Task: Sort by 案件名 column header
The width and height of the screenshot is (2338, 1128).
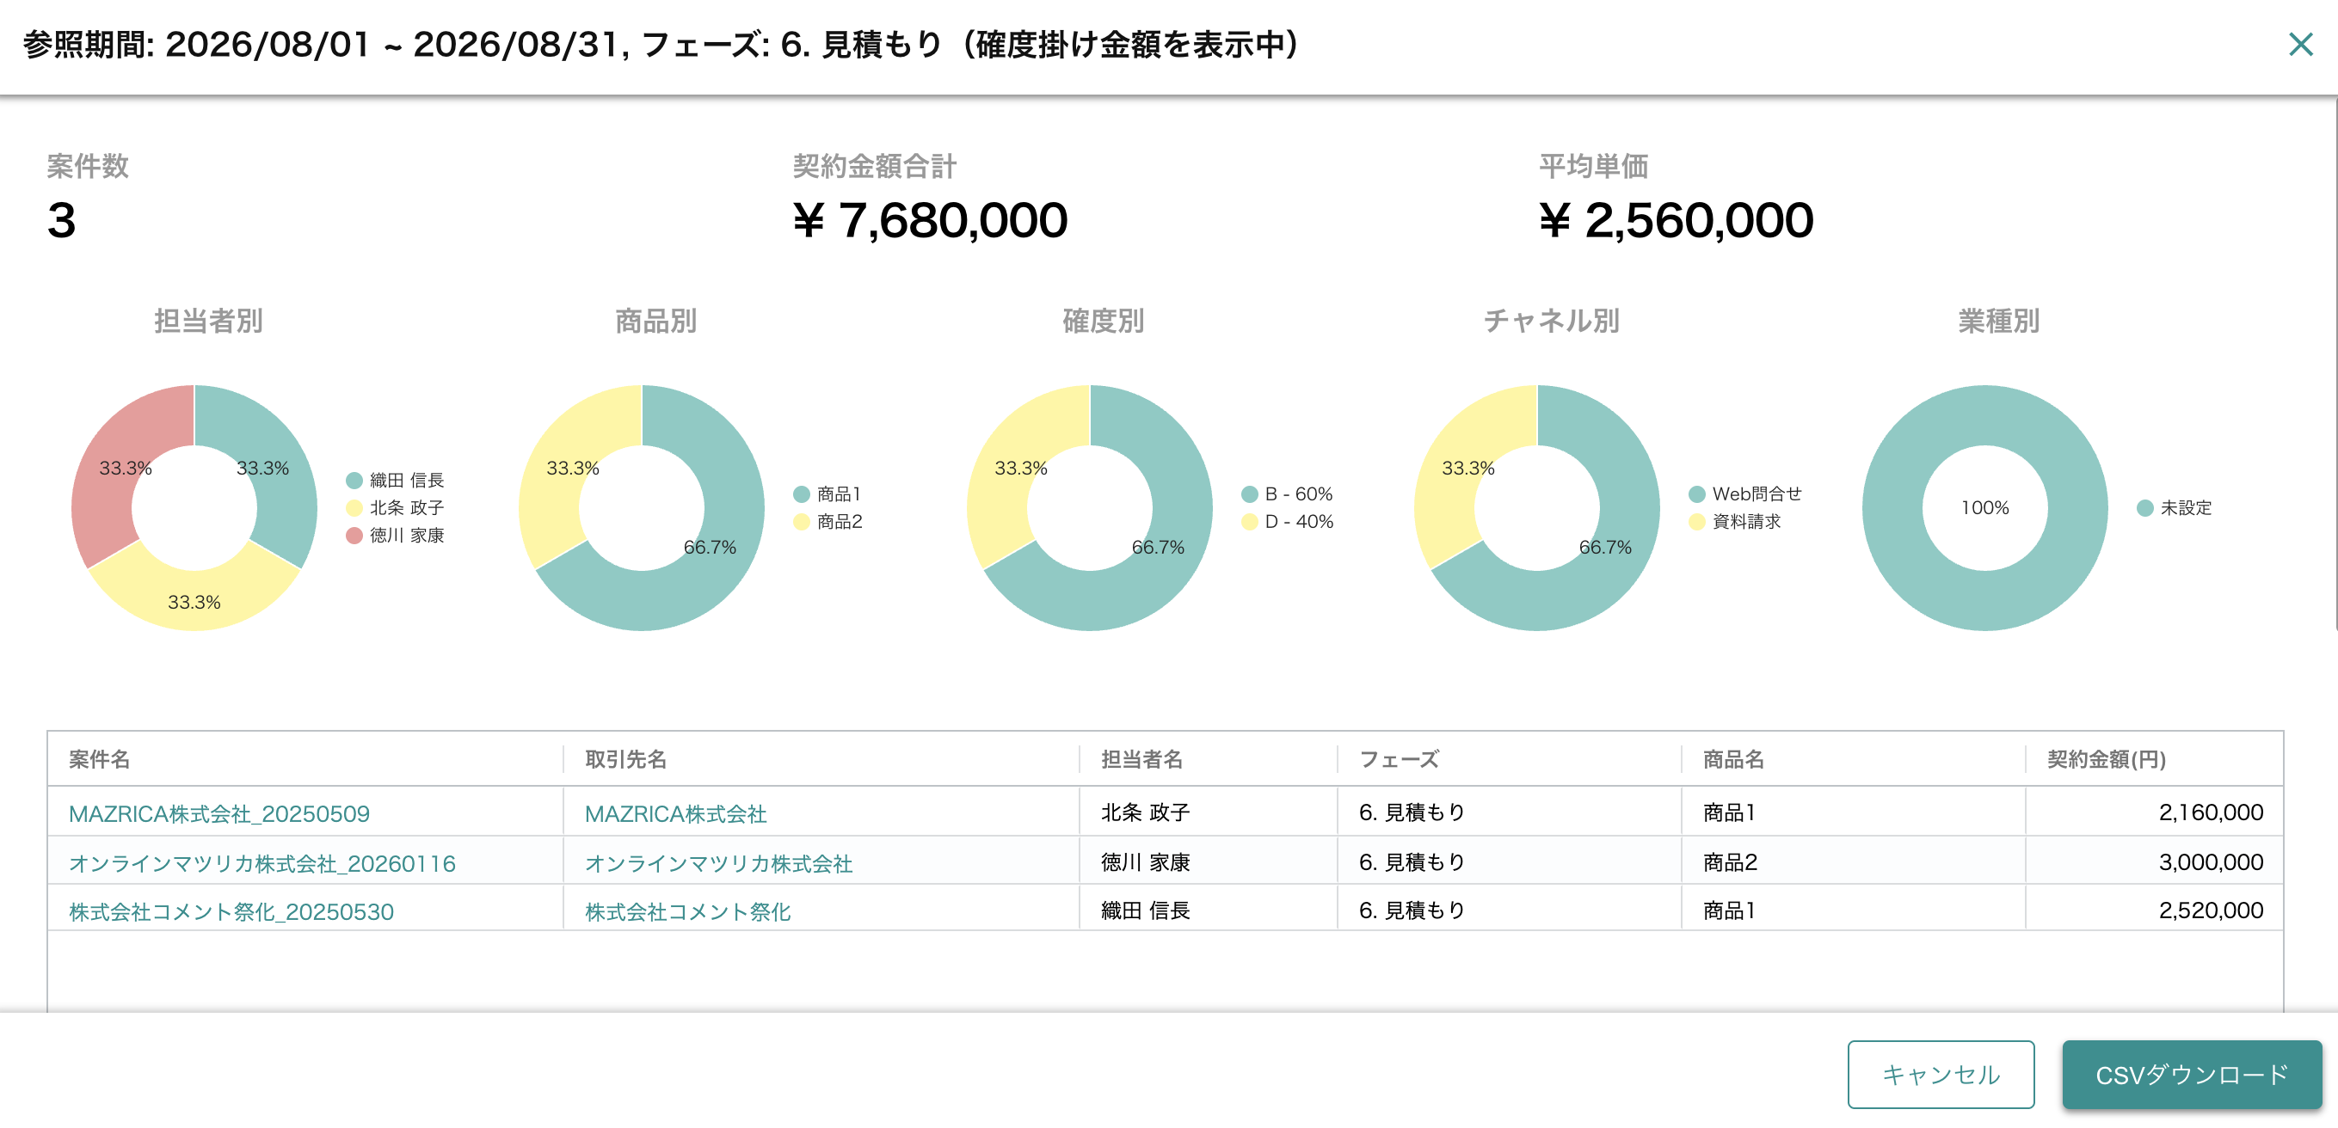Action: click(x=99, y=758)
